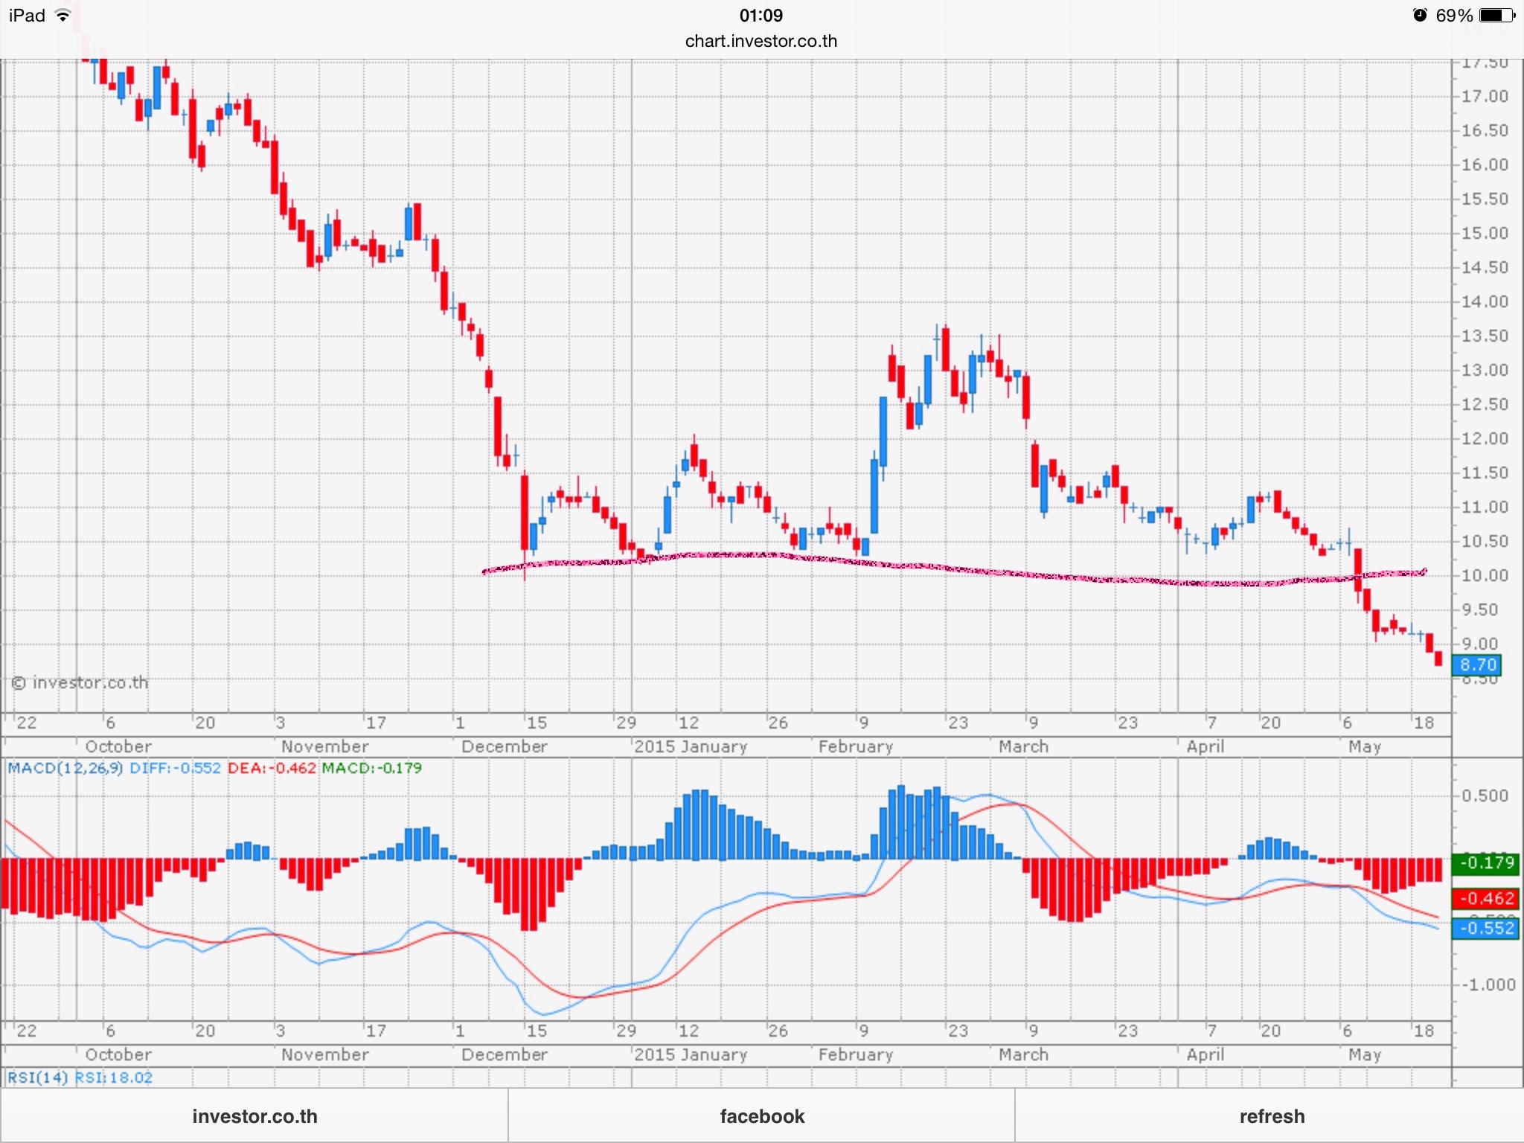The image size is (1524, 1143).
Task: Tap the investor.co.th copyright watermark
Action: pos(80,682)
